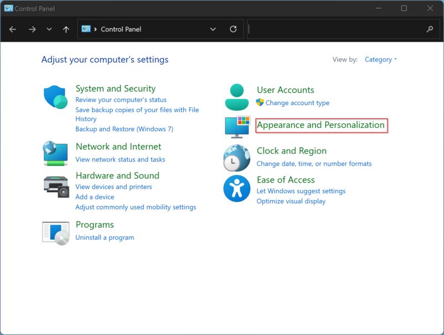Select Uninstall a program

[x=105, y=238]
